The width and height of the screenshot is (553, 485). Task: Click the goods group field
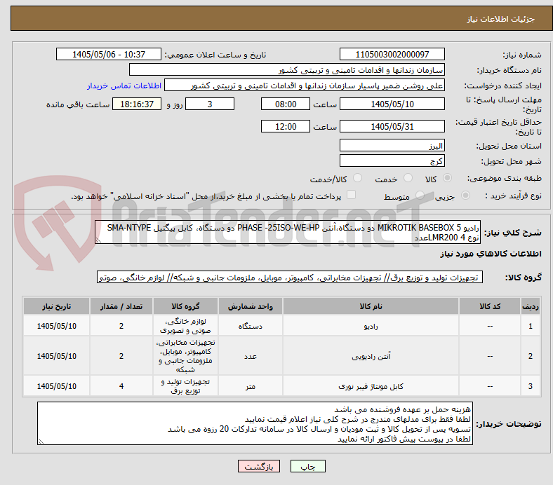(x=290, y=278)
